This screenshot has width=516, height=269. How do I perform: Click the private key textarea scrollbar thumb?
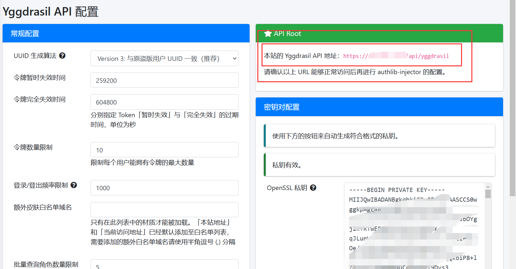(x=488, y=194)
